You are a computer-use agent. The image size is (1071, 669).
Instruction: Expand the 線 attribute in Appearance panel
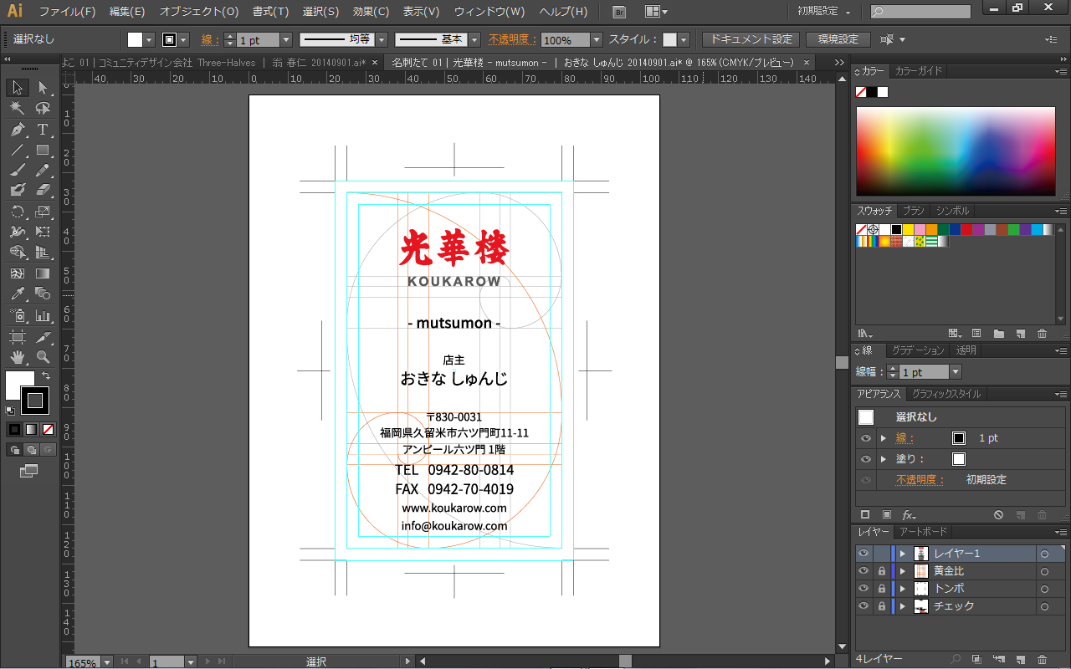point(884,438)
